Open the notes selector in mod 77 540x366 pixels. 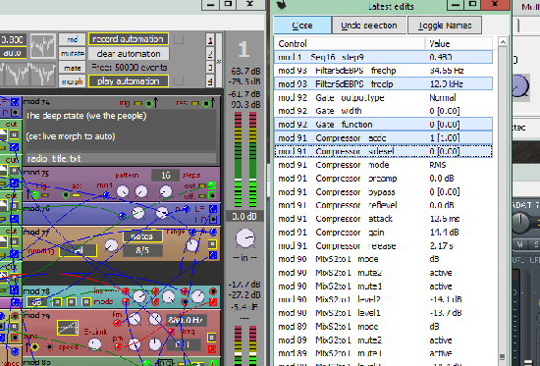point(142,236)
